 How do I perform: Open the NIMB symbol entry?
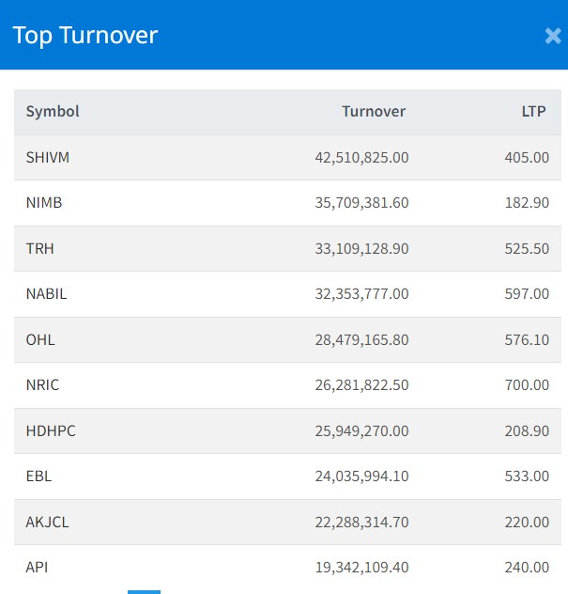(44, 203)
